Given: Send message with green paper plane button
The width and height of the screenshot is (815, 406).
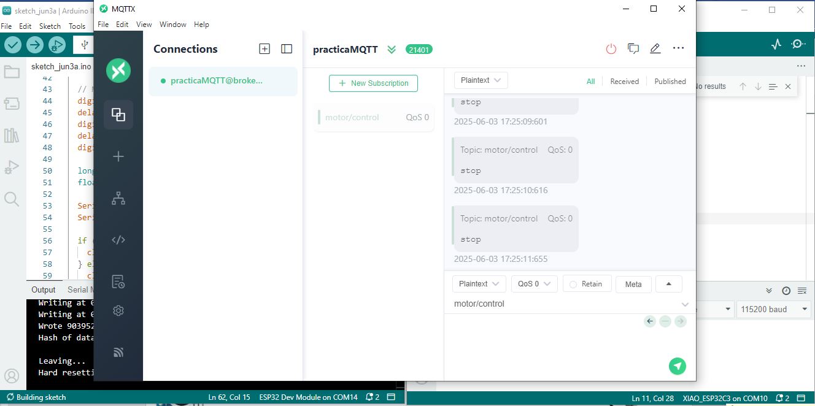Looking at the screenshot, I should pyautogui.click(x=678, y=366).
